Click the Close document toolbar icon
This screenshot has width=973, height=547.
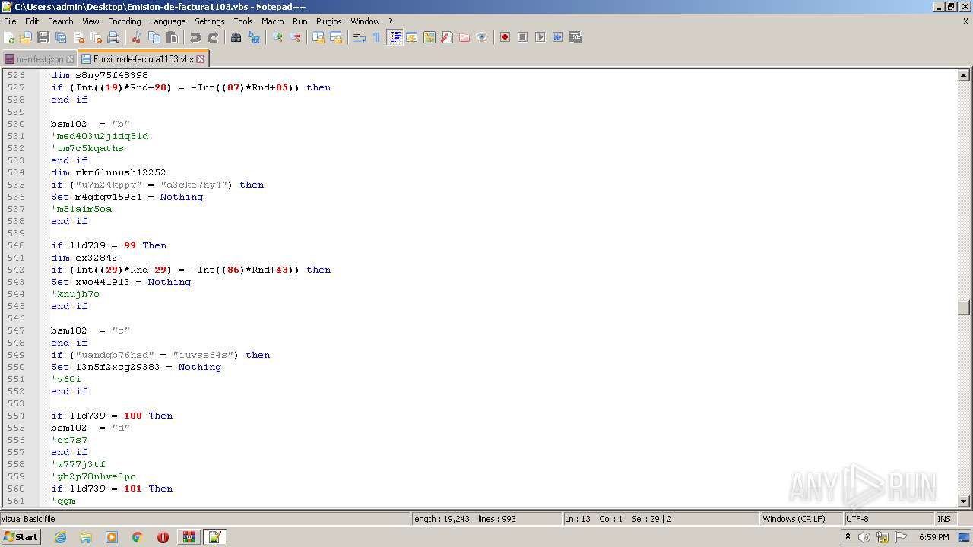(78, 37)
